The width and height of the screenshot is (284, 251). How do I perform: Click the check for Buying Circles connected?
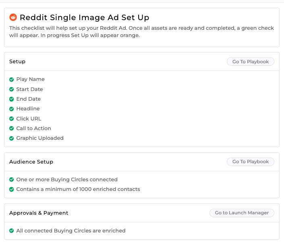click(11, 179)
